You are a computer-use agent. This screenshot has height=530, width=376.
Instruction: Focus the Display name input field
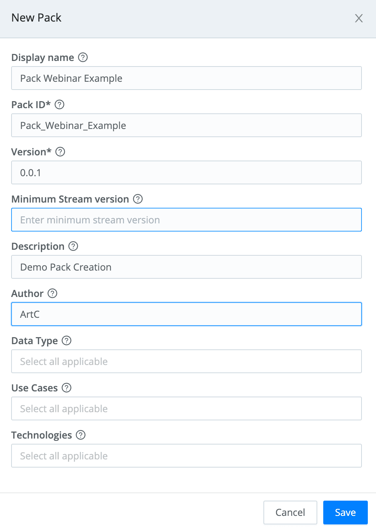187,78
